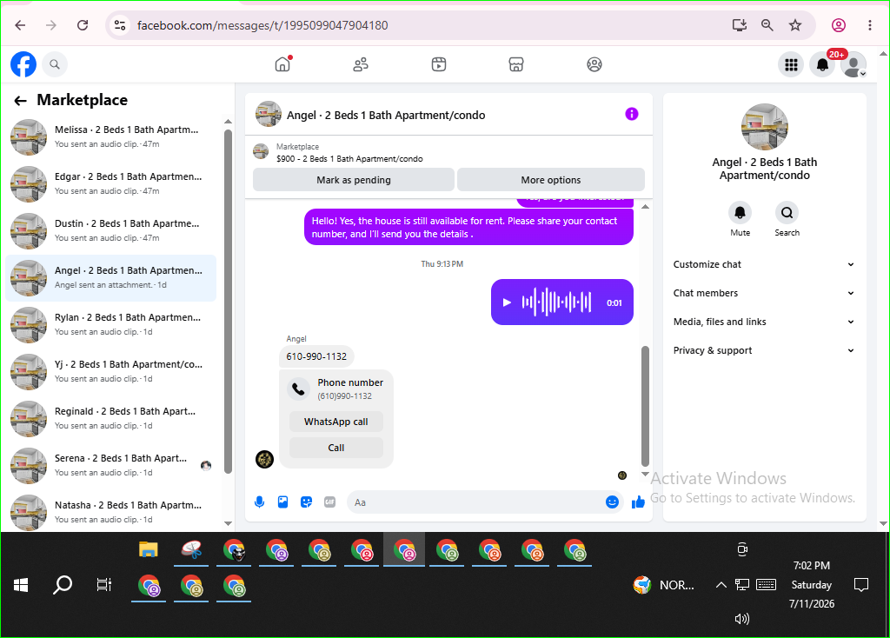Open the Rylan conversation
The height and width of the screenshot is (638, 890).
[111, 325]
